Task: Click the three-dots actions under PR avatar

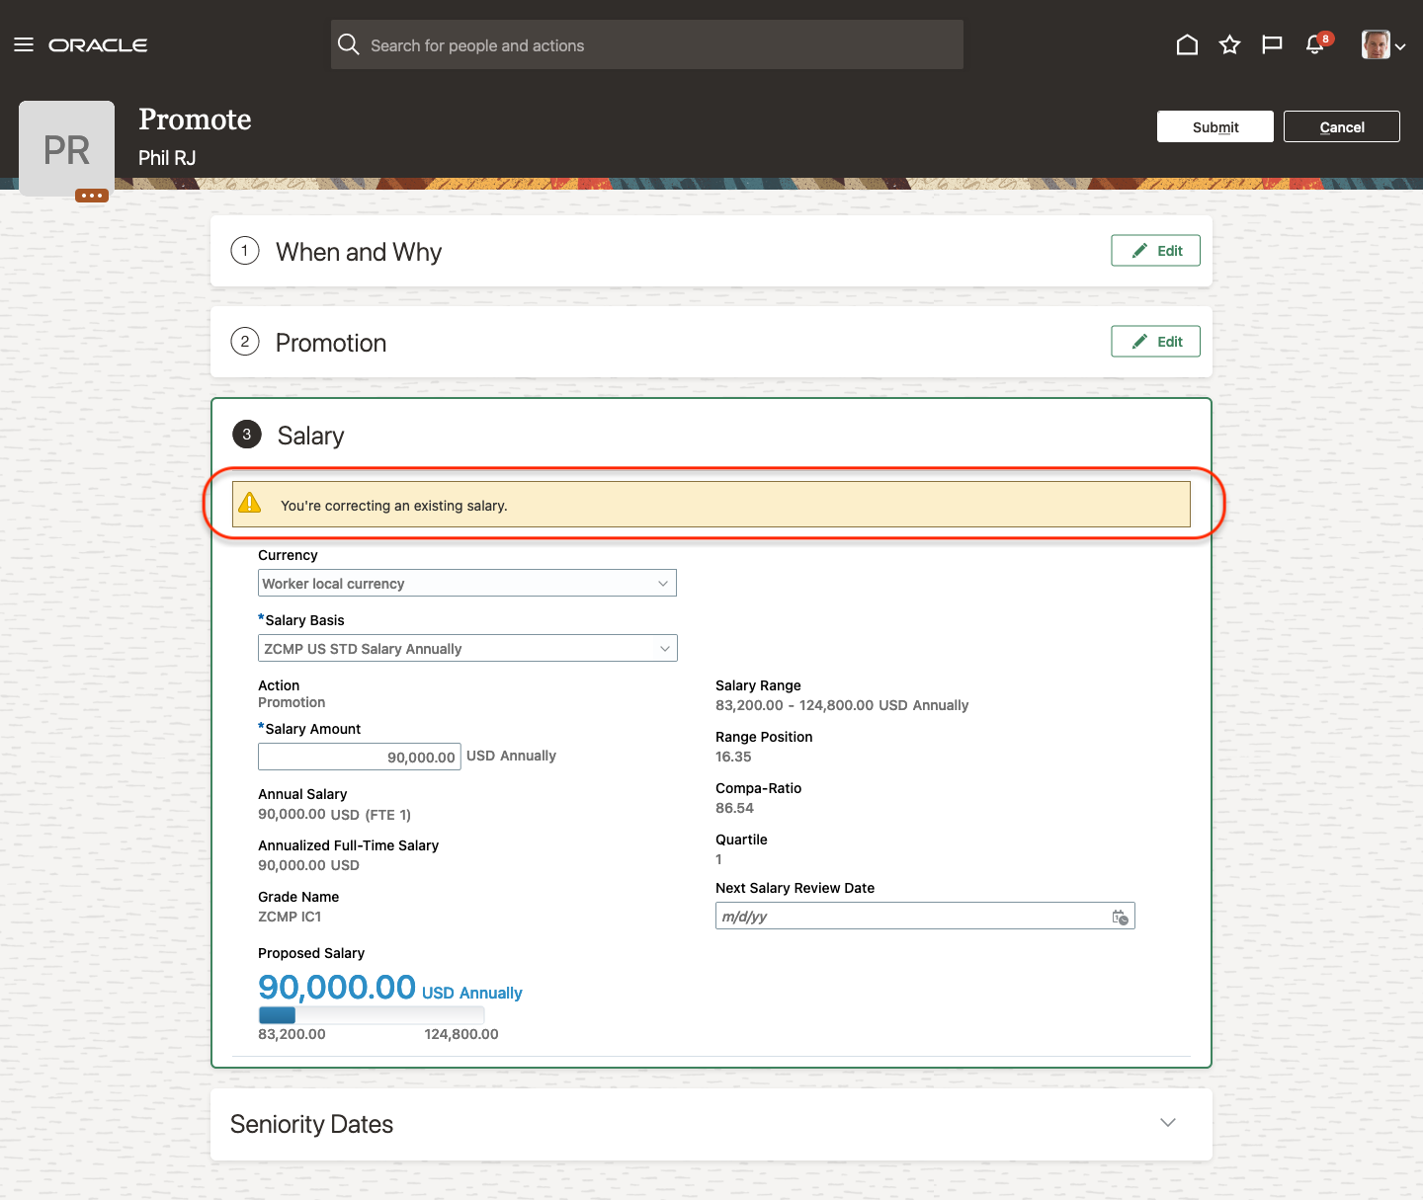Action: click(92, 196)
